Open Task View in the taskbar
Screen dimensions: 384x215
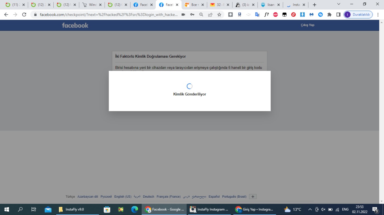[x=34, y=209]
